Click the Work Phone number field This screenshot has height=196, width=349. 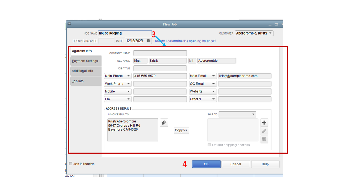(x=160, y=84)
